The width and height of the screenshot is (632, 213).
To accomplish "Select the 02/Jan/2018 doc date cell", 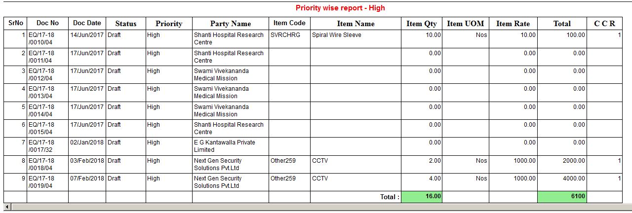I will (x=87, y=142).
